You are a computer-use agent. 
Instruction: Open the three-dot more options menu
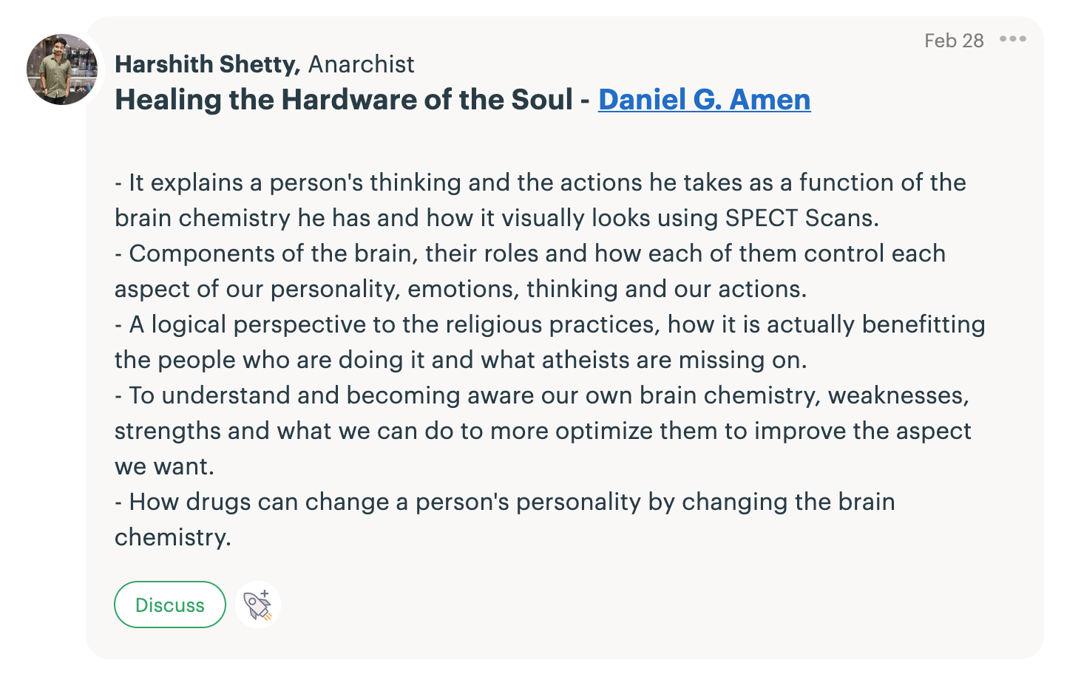[x=1012, y=39]
